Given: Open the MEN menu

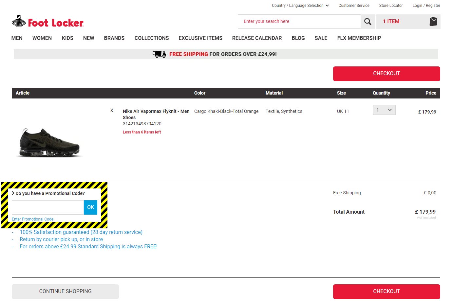Looking at the screenshot, I should [x=17, y=38].
